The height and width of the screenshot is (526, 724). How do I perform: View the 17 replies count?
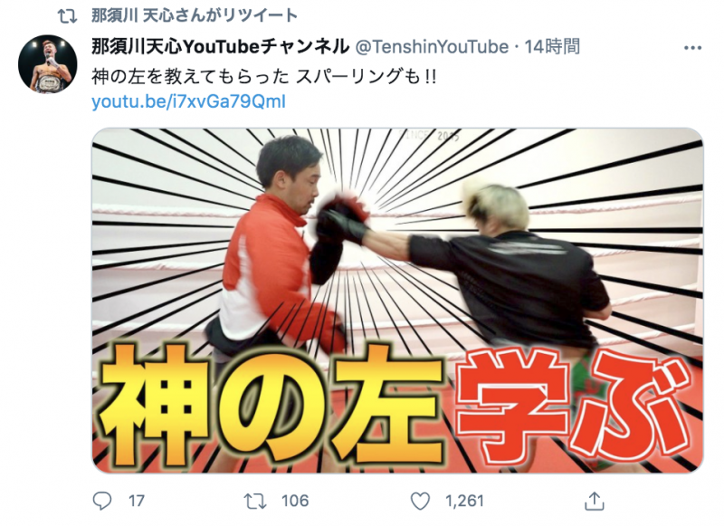137,501
